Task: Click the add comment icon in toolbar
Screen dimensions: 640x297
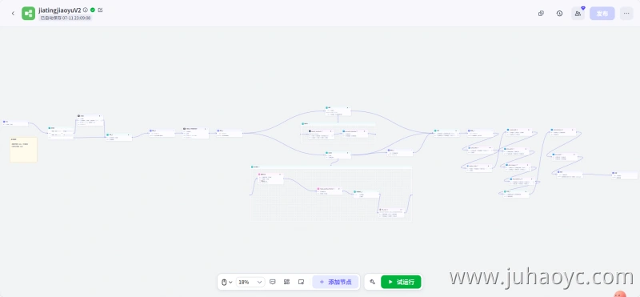Action: [x=273, y=282]
